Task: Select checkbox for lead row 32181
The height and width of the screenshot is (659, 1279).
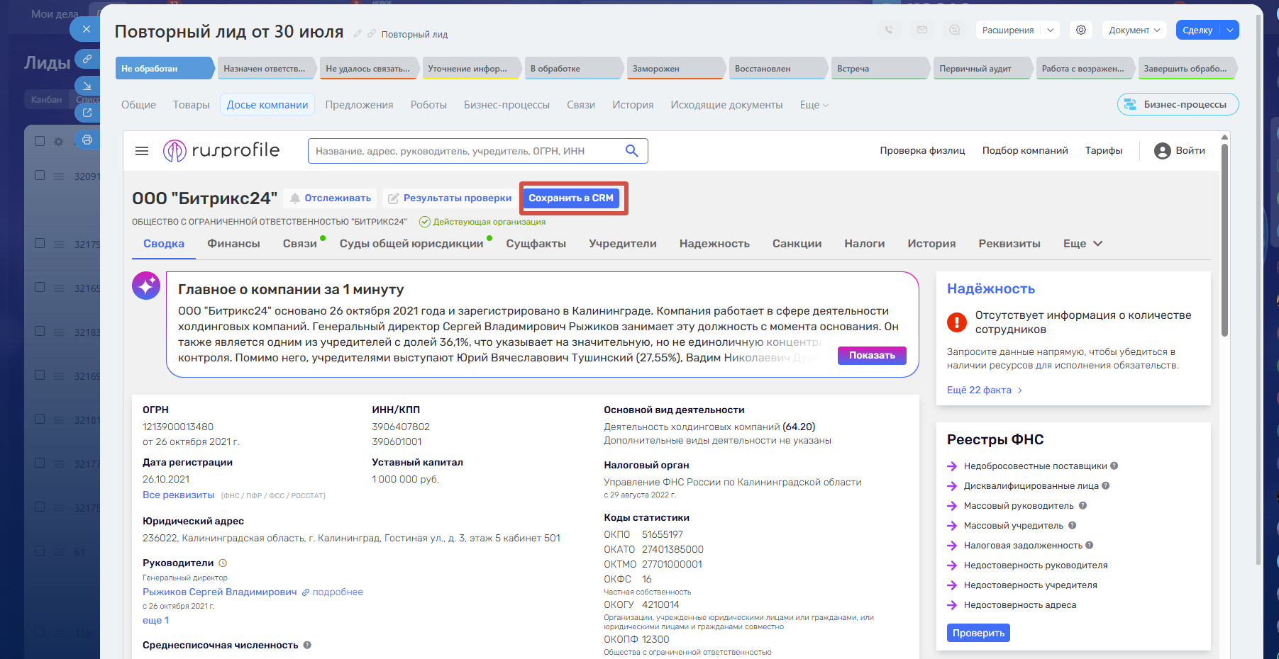Action: [40, 419]
